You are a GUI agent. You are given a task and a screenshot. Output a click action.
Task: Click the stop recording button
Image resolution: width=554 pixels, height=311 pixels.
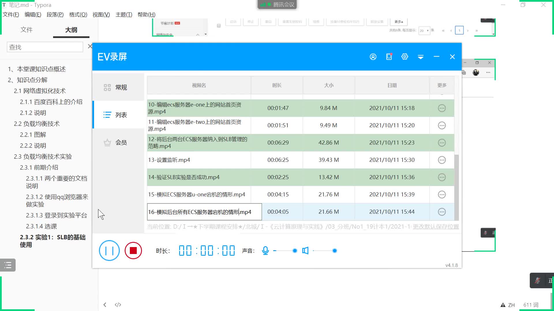133,251
